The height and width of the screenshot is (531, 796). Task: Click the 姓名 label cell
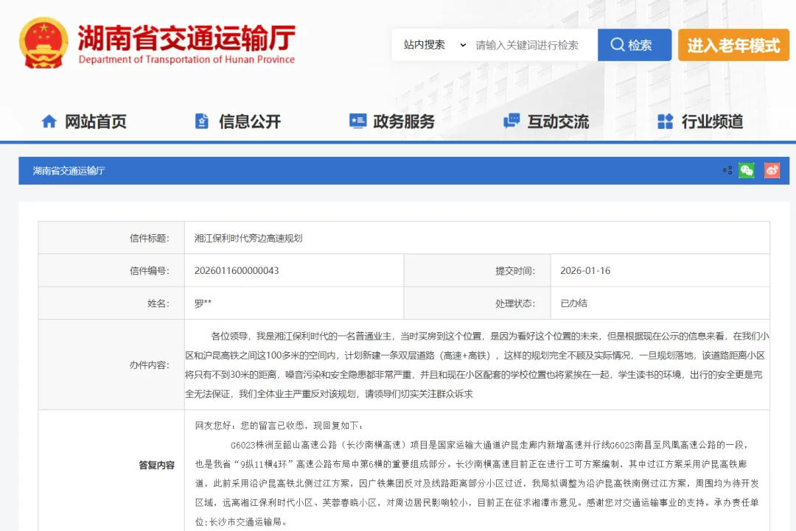coord(111,303)
